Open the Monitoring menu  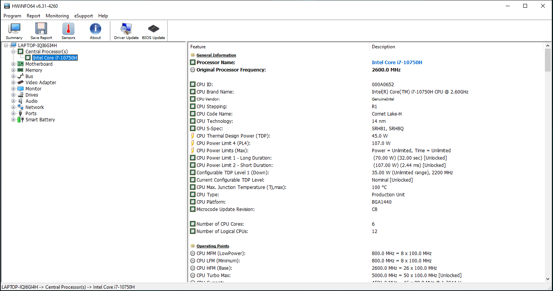57,16
